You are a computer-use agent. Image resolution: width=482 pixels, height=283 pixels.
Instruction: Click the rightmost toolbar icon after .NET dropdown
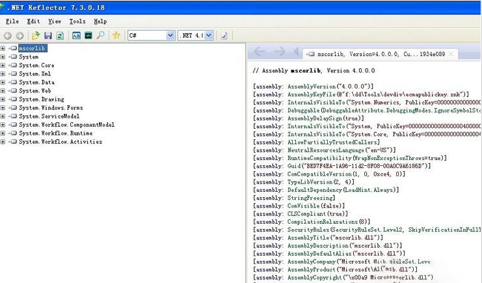[x=224, y=36]
